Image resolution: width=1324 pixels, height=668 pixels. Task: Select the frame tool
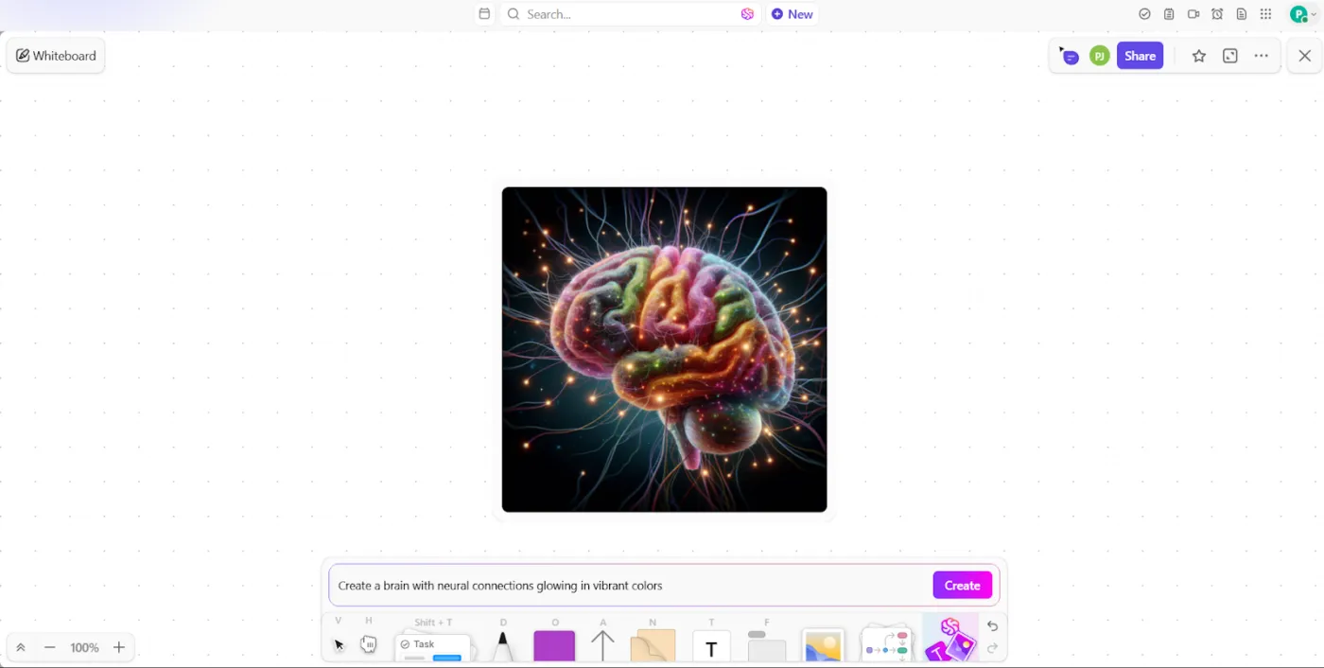(x=767, y=646)
